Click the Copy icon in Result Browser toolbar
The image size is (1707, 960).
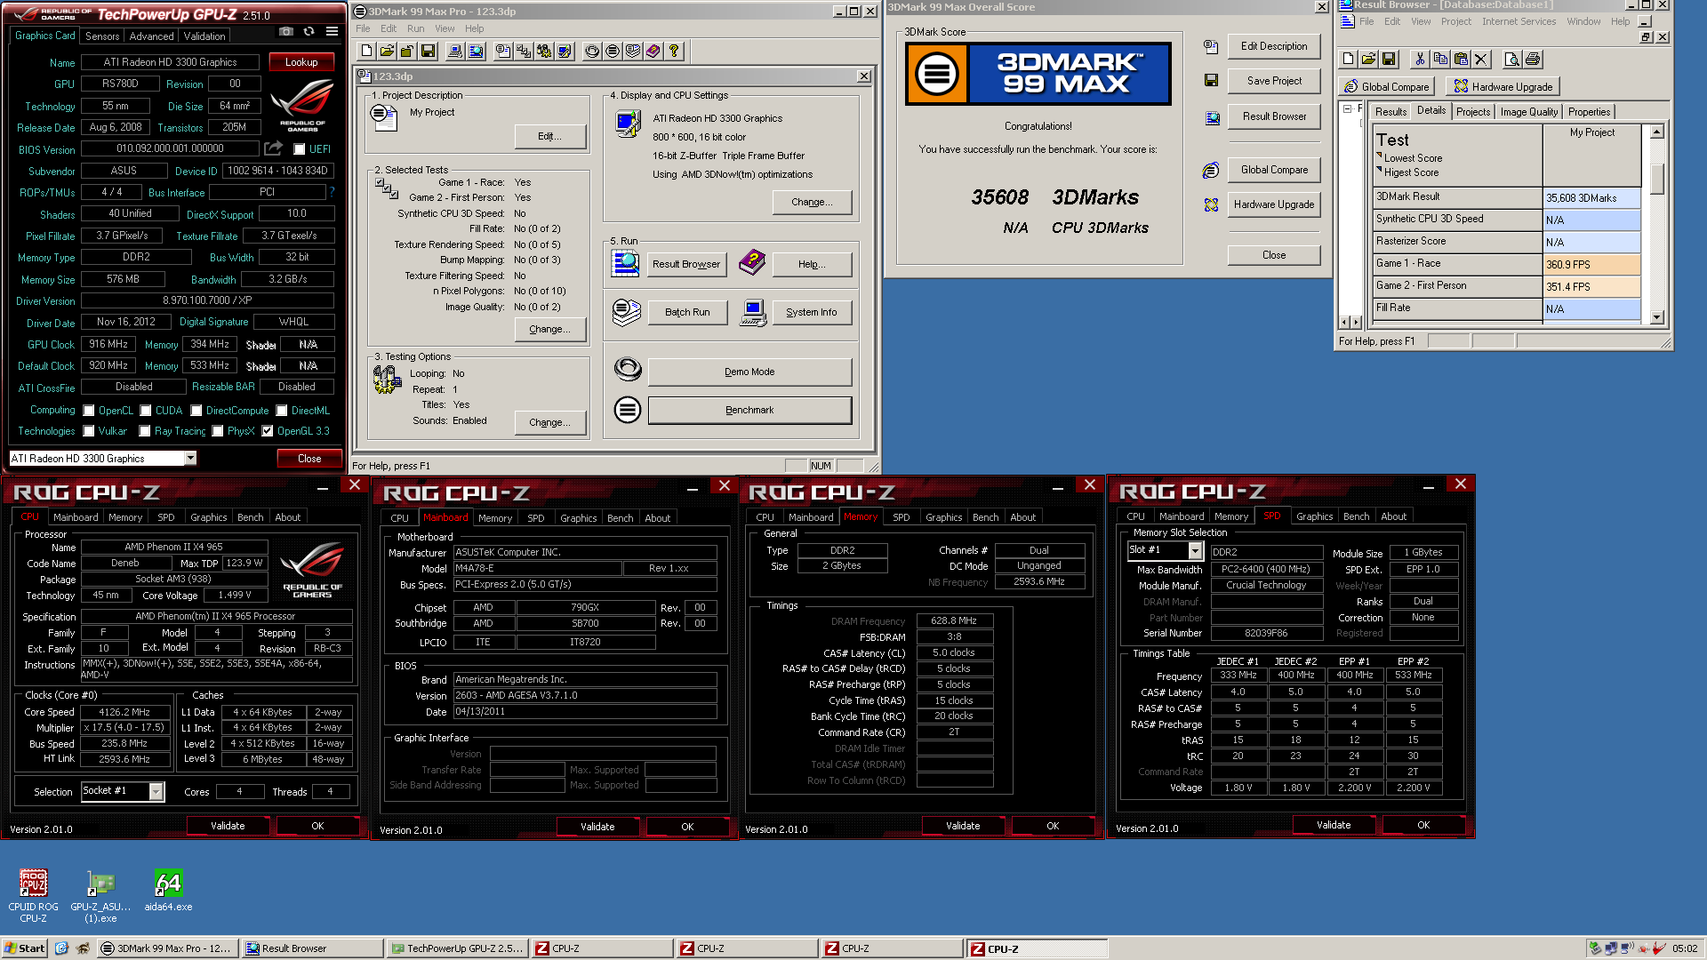[x=1440, y=60]
